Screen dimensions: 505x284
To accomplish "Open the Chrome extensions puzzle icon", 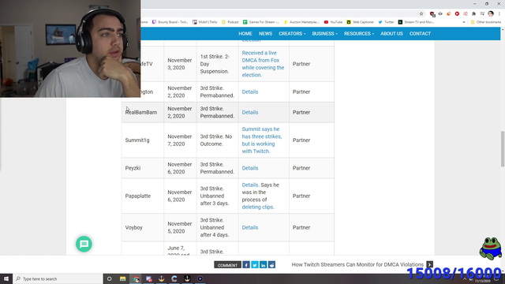I will pos(473,14).
